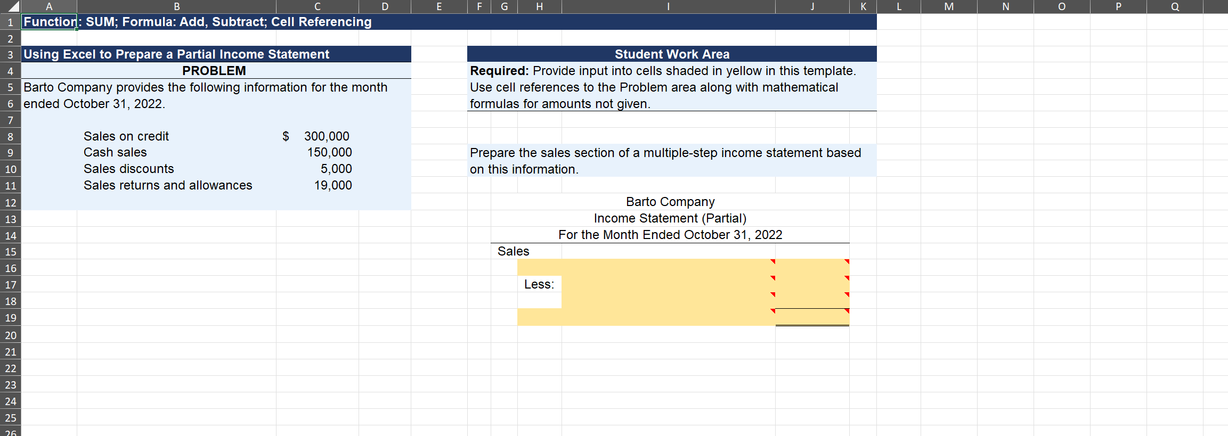Select column F header
Screen dimensions: 1228x436
point(479,6)
